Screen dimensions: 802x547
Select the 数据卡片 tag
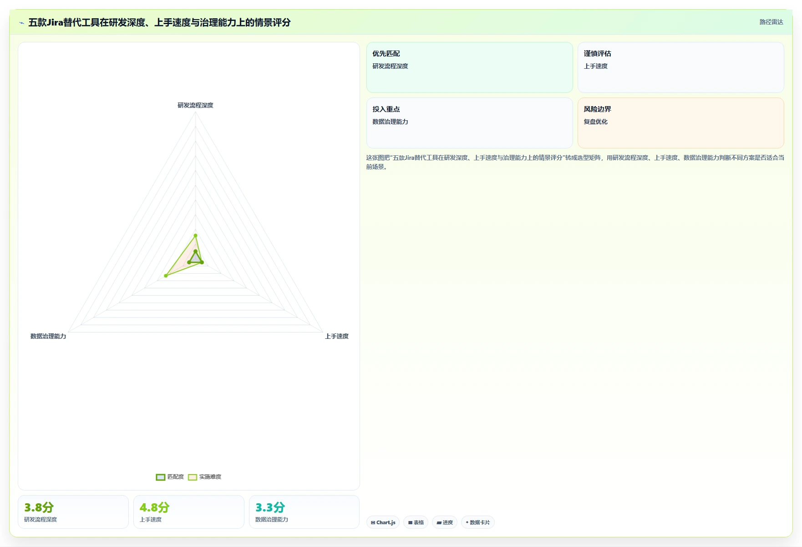point(477,522)
